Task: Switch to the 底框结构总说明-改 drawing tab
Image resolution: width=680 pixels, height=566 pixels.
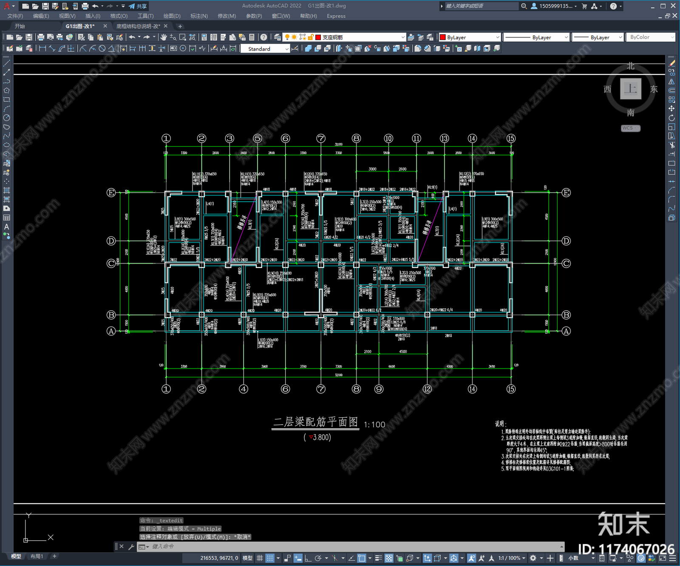Action: (x=138, y=26)
